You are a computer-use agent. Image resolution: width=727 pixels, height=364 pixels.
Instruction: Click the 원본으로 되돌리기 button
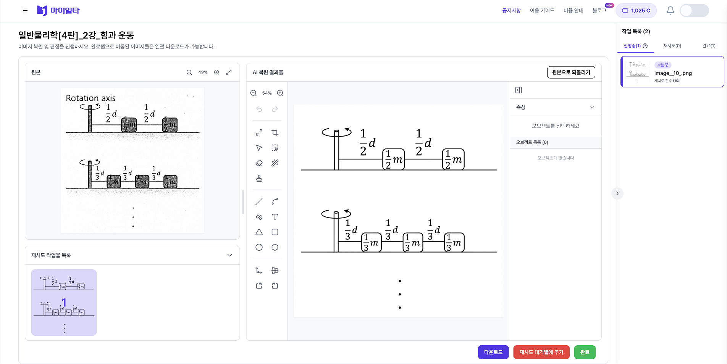[x=571, y=72]
